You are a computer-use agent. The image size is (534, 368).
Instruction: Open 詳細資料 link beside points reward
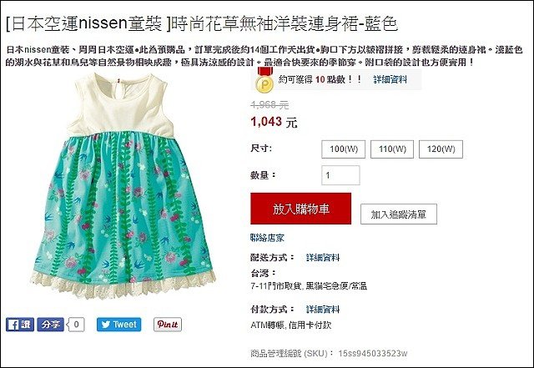390,79
